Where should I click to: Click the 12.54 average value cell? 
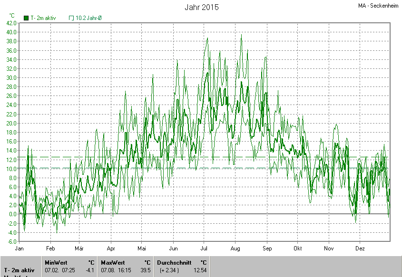[x=201, y=270]
